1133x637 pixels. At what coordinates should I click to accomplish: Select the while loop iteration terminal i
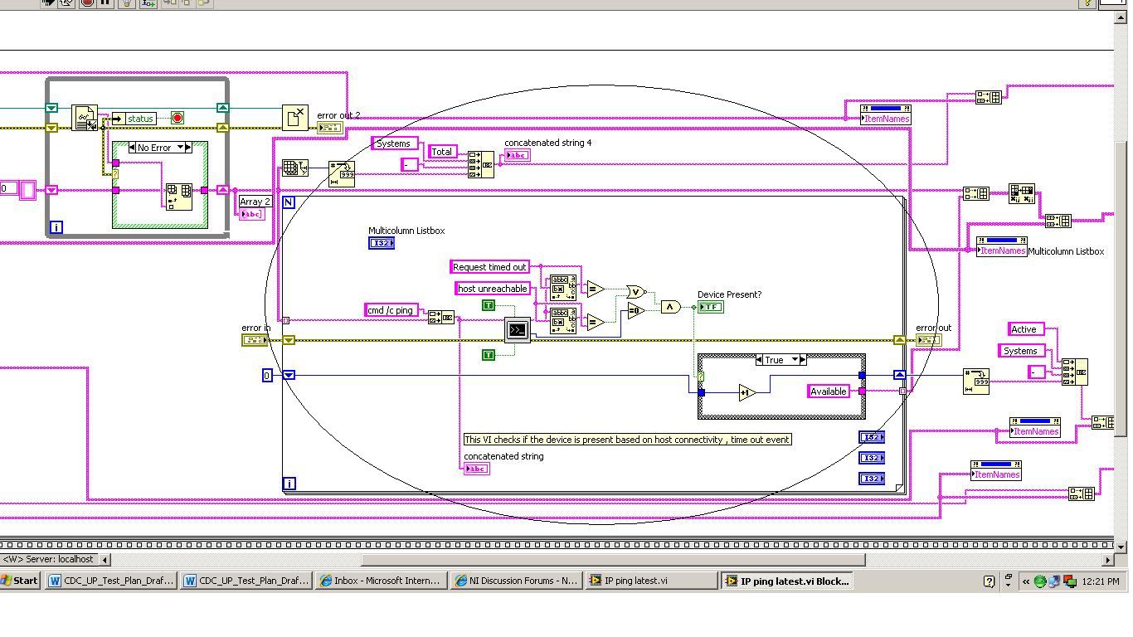56,227
